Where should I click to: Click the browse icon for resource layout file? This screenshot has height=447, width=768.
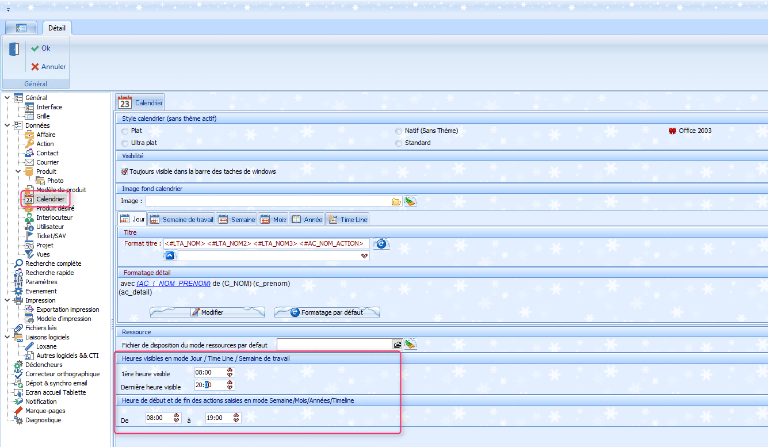[x=397, y=345]
